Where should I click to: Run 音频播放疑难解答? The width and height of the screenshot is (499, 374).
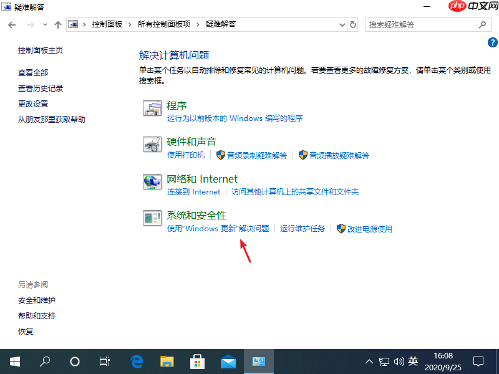339,155
